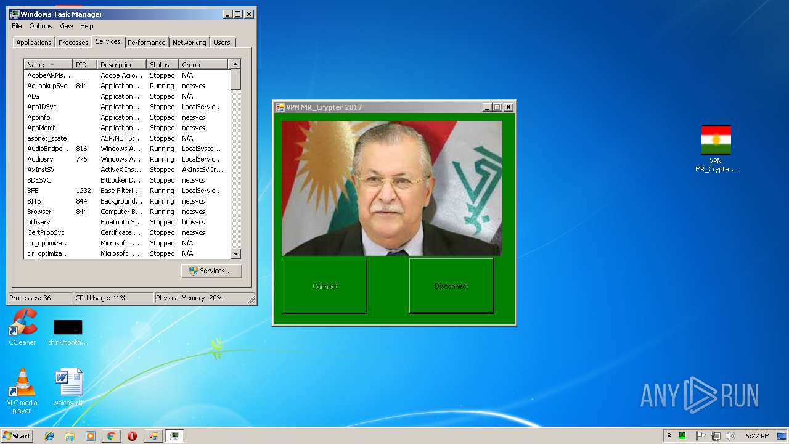Open File menu in Task Manager
The height and width of the screenshot is (444, 789).
tap(17, 26)
